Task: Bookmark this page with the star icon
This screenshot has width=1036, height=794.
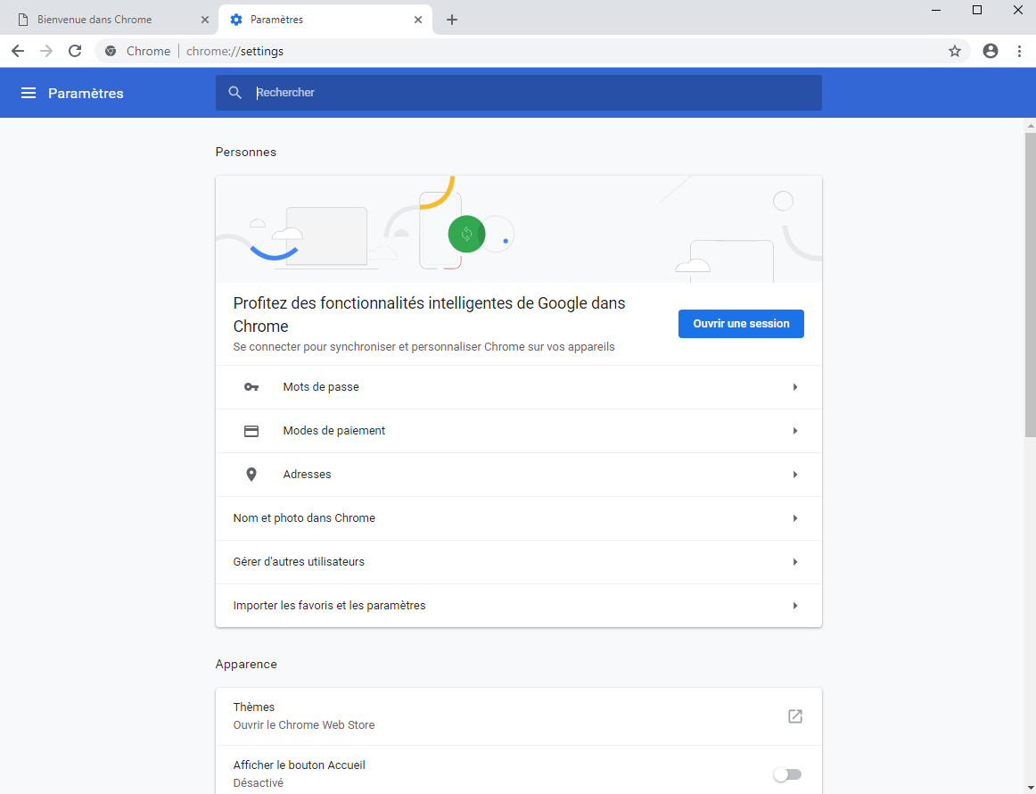Action: [x=955, y=51]
